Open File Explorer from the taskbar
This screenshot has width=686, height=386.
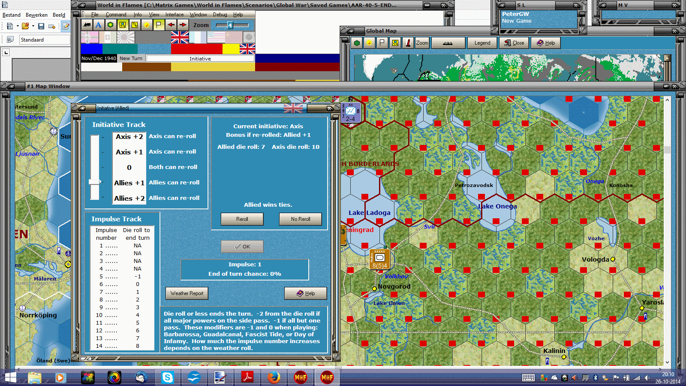(34, 377)
